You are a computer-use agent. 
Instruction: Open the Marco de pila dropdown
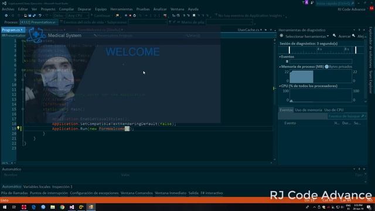229,22
